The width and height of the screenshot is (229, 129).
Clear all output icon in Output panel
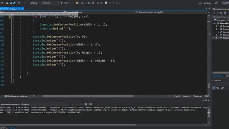pos(86,104)
